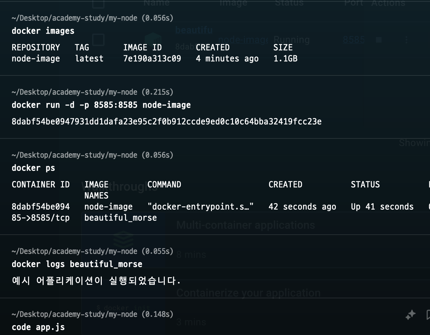Viewport: 430px width, 335px height.
Task: Open the three-dot actions menu for the container
Action: pyautogui.click(x=406, y=40)
